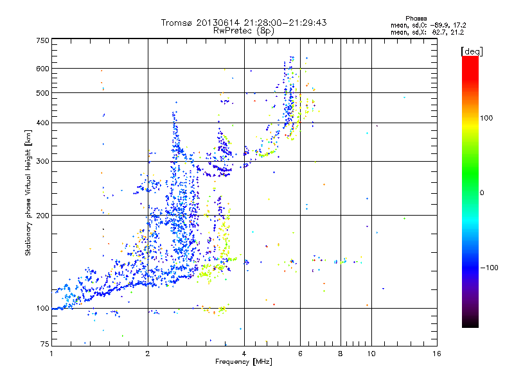The height and width of the screenshot is (385, 514).
Task: Click the x-axis tick label "6"
Action: point(300,354)
